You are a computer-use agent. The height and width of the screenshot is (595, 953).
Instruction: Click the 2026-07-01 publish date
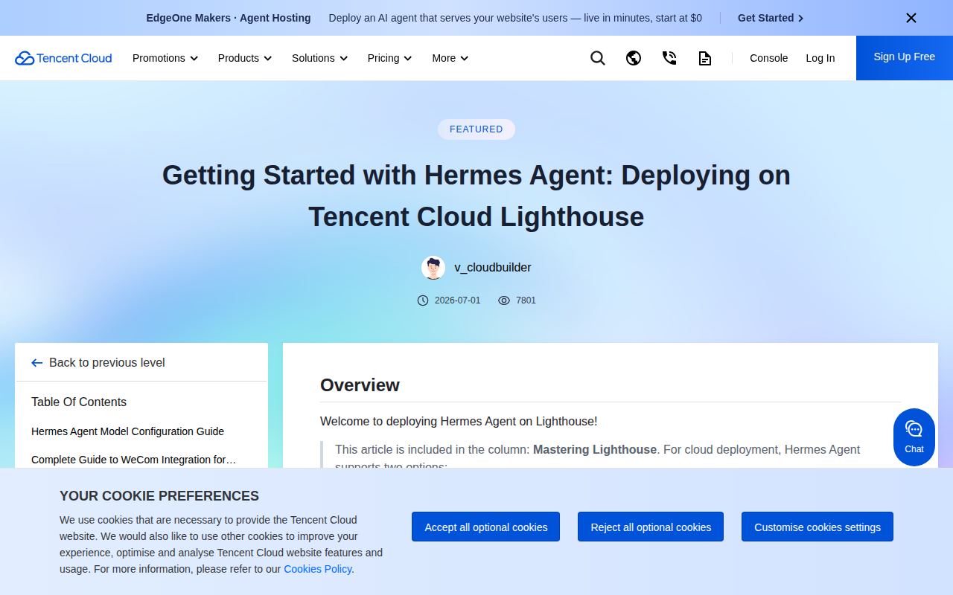click(x=458, y=300)
